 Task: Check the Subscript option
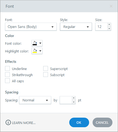tap(46, 75)
